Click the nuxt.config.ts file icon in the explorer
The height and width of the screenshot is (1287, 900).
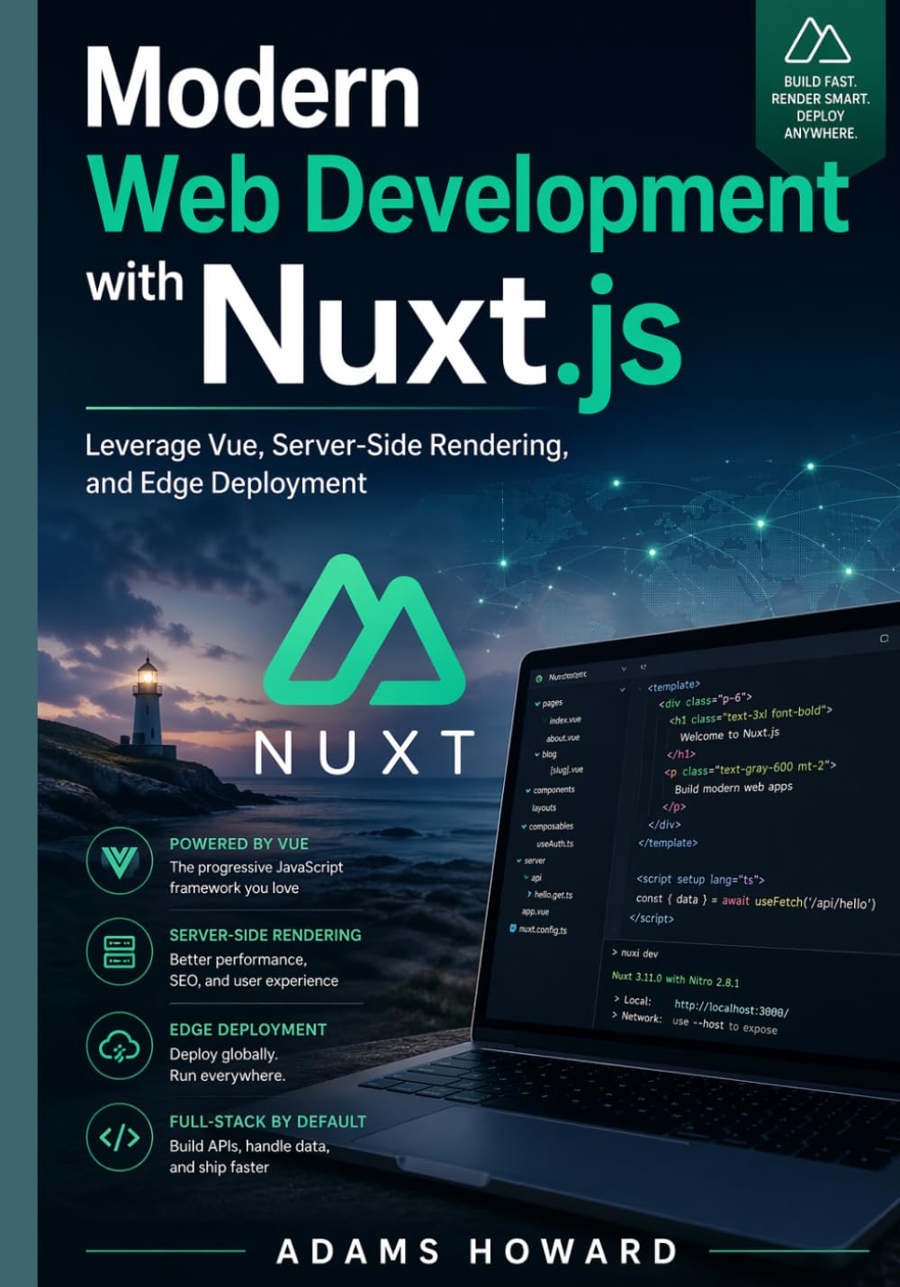(513, 928)
